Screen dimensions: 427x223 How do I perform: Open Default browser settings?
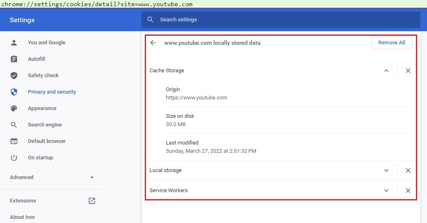47,141
